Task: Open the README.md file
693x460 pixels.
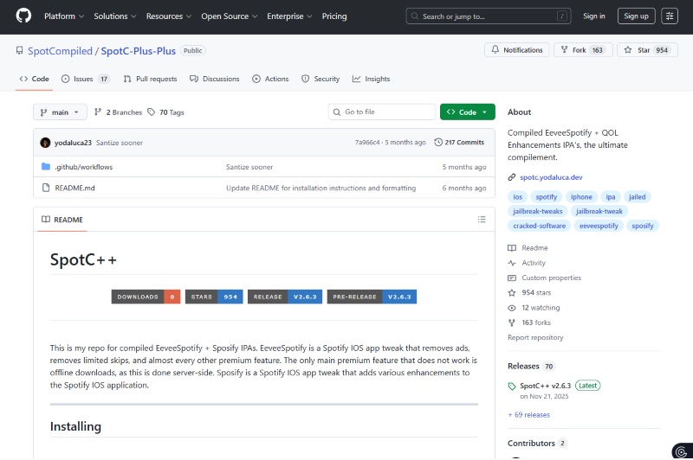Action: pyautogui.click(x=74, y=188)
